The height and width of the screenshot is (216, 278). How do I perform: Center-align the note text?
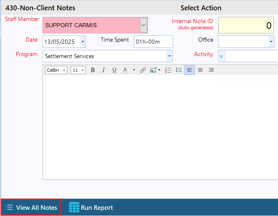200,70
